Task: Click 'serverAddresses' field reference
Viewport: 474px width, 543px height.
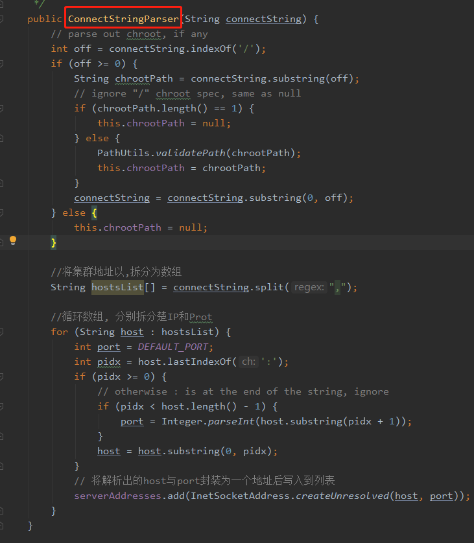Action: click(117, 496)
